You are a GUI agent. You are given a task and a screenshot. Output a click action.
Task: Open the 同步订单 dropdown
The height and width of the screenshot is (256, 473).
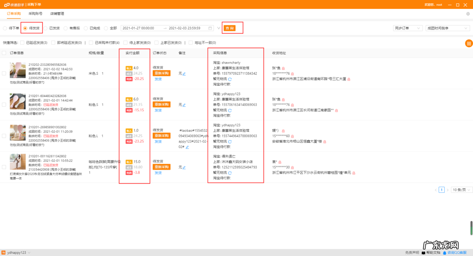[x=407, y=28]
